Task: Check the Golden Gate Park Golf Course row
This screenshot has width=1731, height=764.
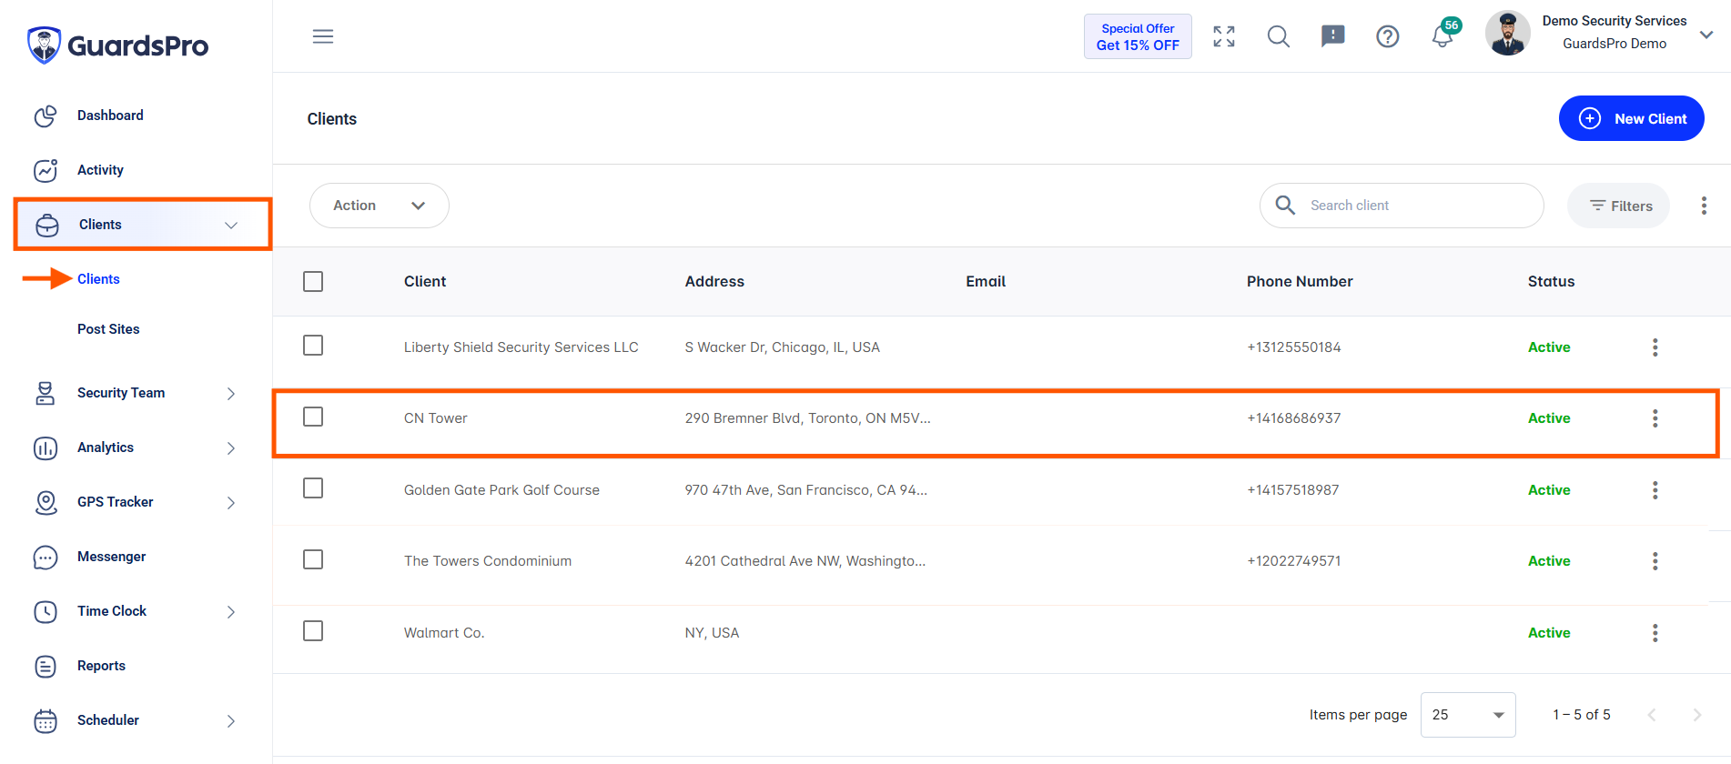Action: pos(313,488)
